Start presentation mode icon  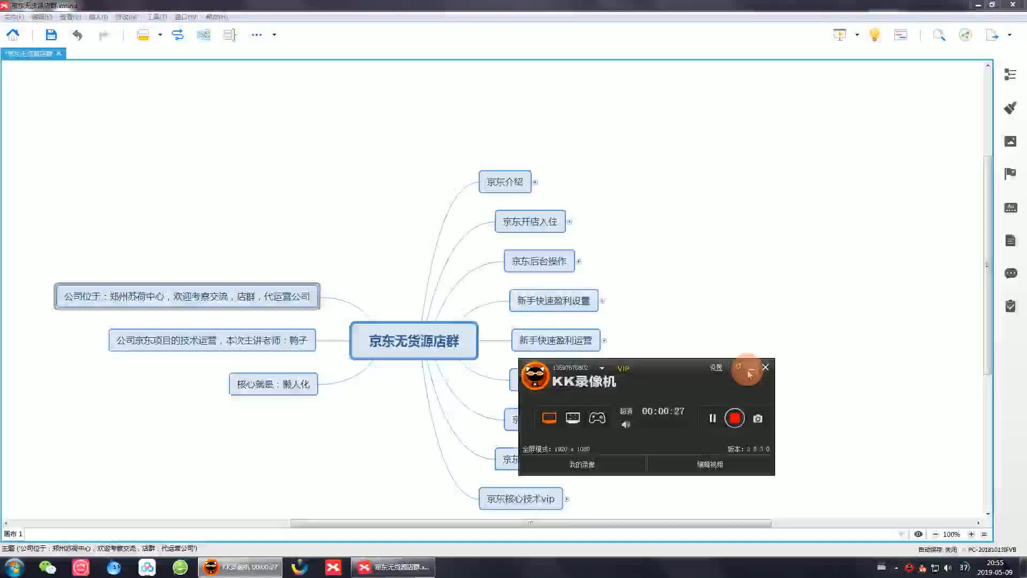coord(840,35)
